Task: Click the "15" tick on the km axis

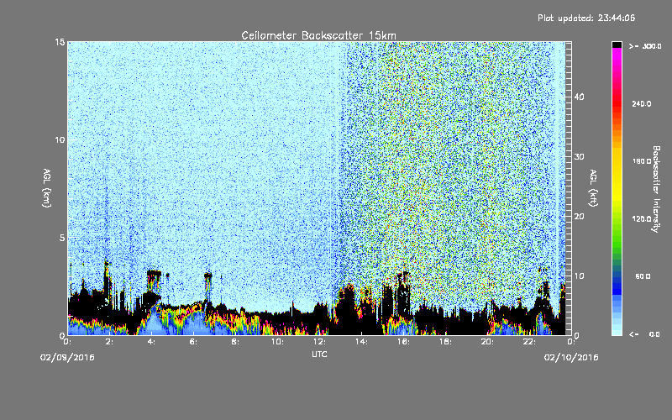Action: pyautogui.click(x=60, y=42)
